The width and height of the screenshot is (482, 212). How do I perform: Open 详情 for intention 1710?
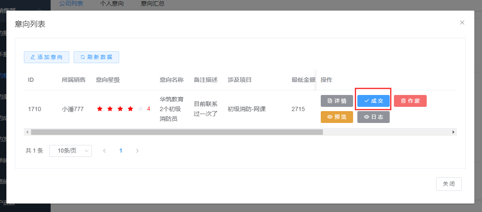click(337, 101)
